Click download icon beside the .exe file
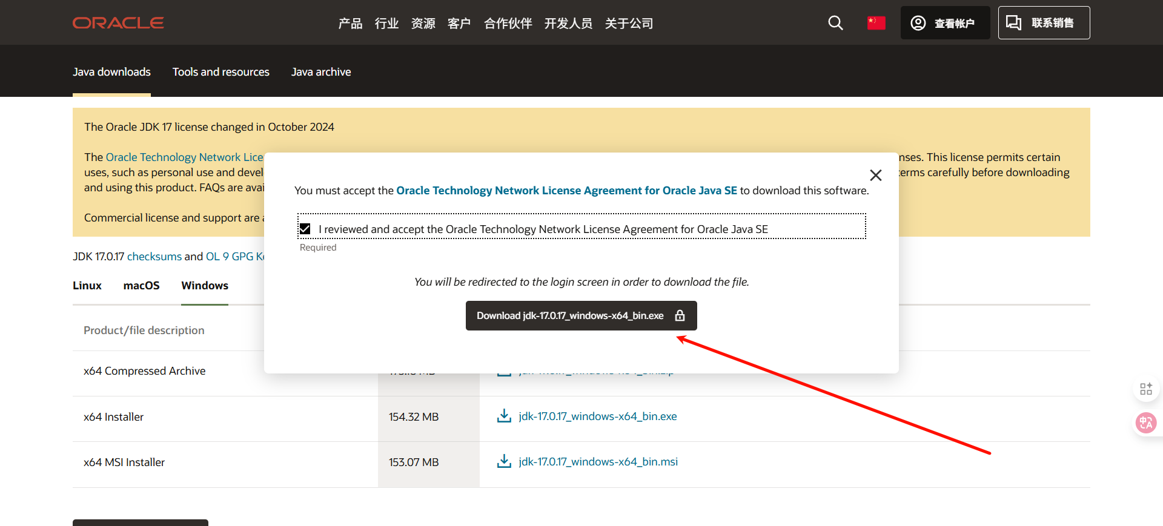The height and width of the screenshot is (526, 1163). (504, 416)
